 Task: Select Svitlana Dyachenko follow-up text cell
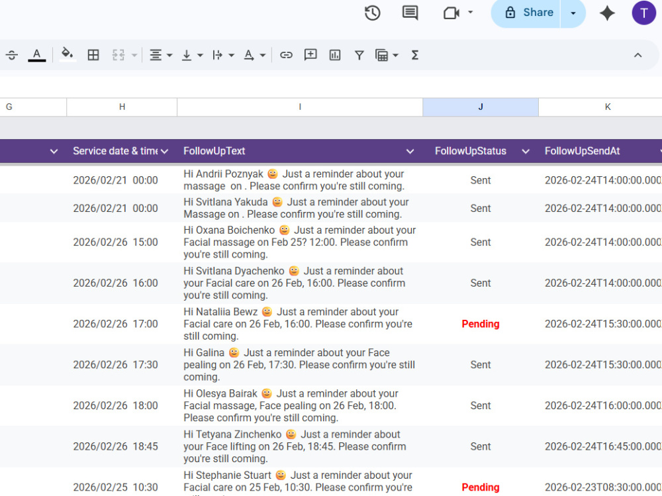coord(300,283)
